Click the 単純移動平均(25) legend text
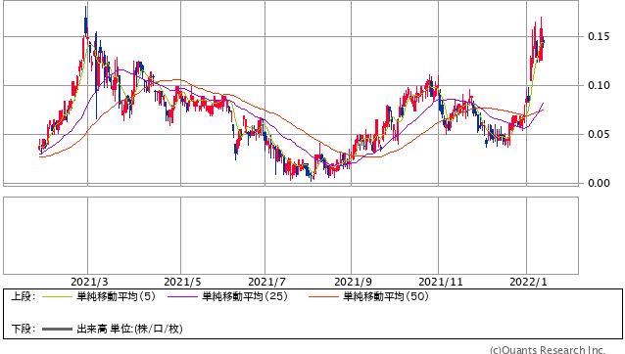625x354 pixels. pos(245,296)
